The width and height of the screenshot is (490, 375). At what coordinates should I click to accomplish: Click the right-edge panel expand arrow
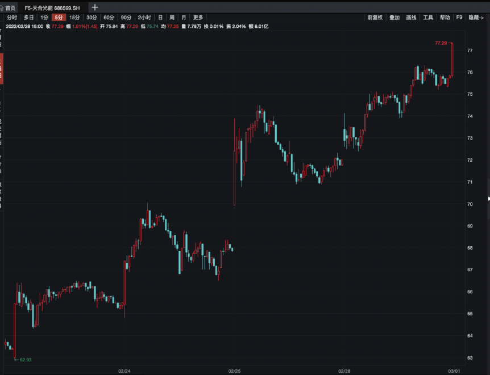(489, 199)
